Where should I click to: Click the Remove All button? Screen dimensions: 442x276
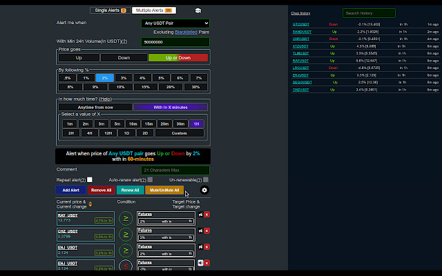point(102,190)
